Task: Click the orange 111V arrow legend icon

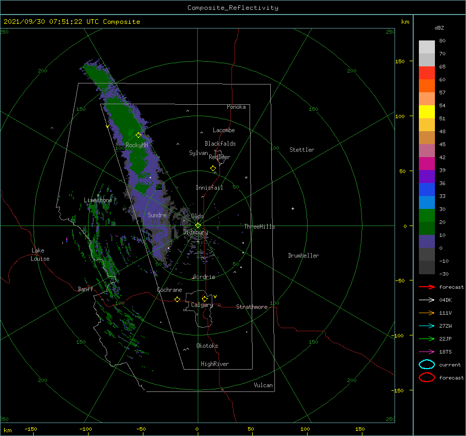Action: (427, 313)
